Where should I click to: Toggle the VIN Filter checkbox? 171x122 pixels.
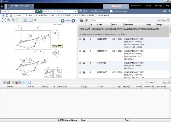[x=85, y=11]
